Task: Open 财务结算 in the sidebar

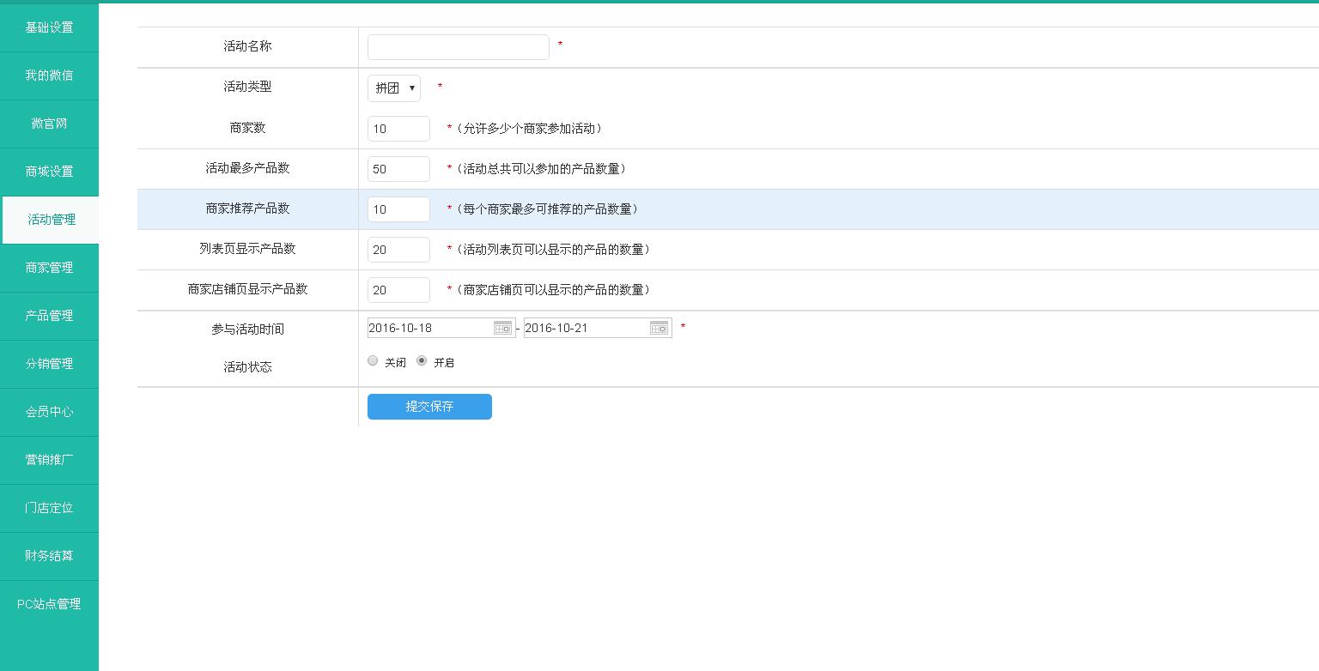Action: tap(49, 556)
